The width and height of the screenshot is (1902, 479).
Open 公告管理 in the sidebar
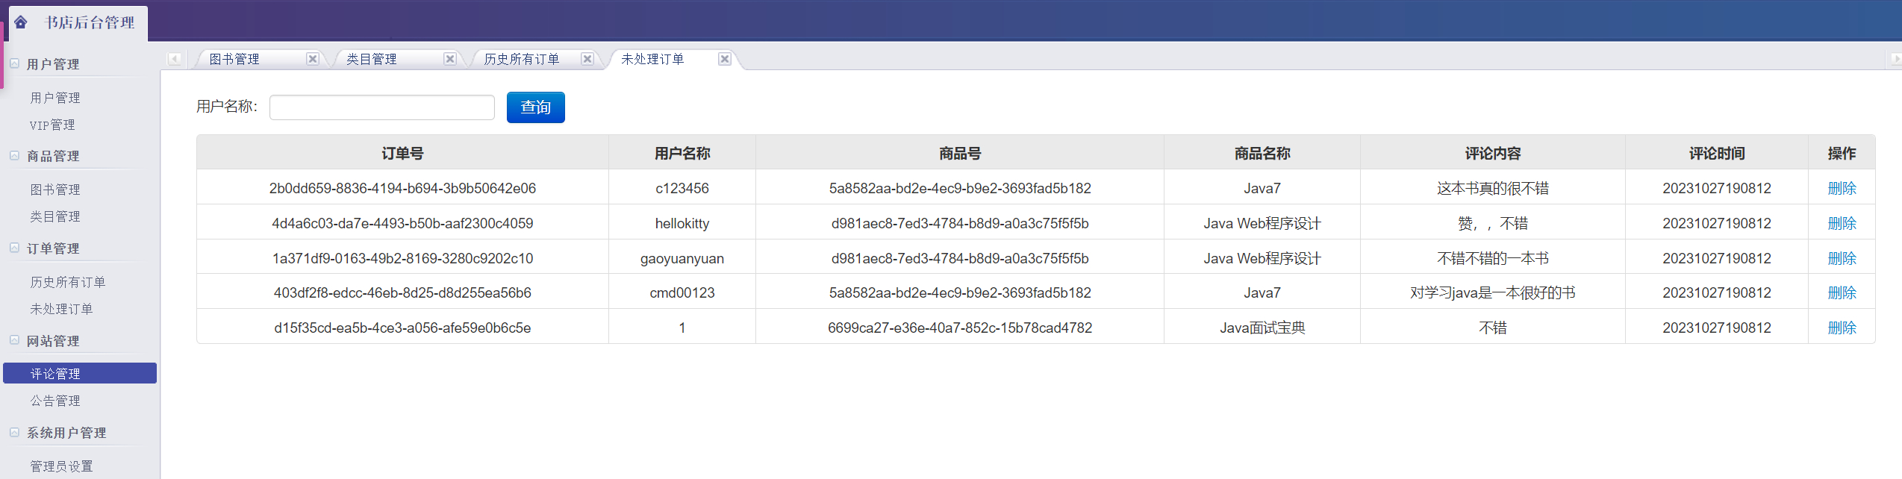55,401
